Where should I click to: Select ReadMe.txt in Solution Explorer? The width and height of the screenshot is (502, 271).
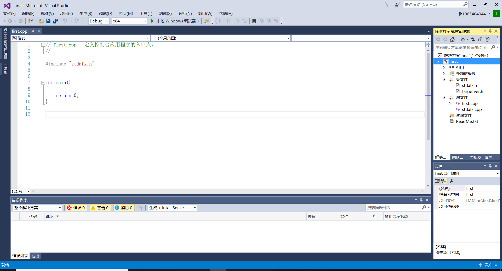[x=467, y=121]
